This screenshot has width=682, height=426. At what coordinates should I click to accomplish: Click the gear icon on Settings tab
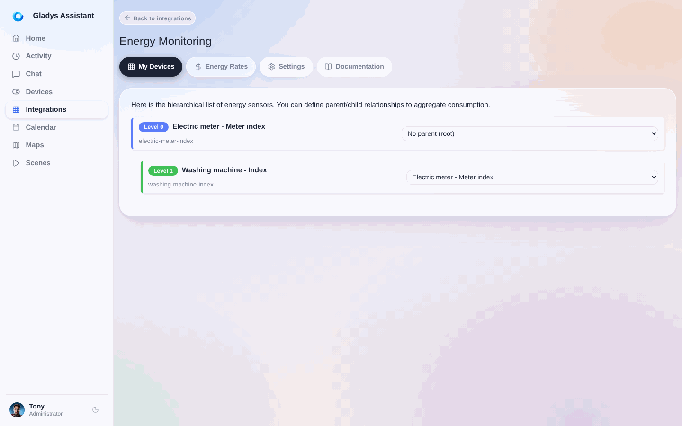point(271,67)
